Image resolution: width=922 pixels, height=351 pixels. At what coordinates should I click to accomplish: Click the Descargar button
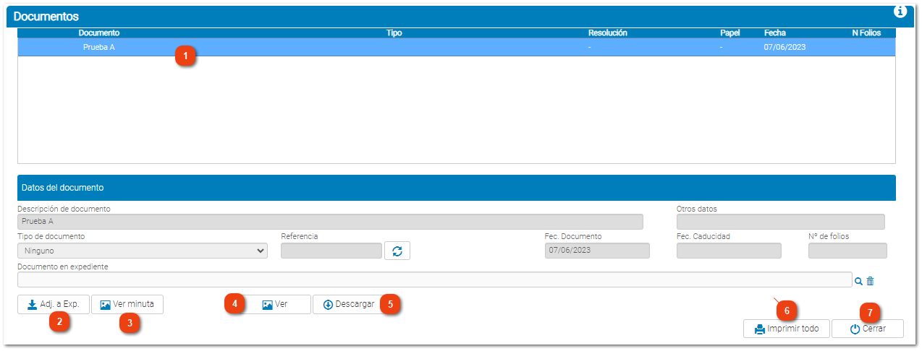pos(349,304)
